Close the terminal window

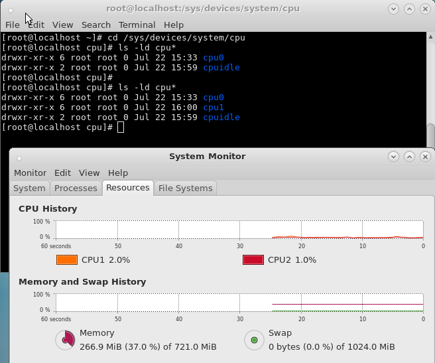coord(425,9)
